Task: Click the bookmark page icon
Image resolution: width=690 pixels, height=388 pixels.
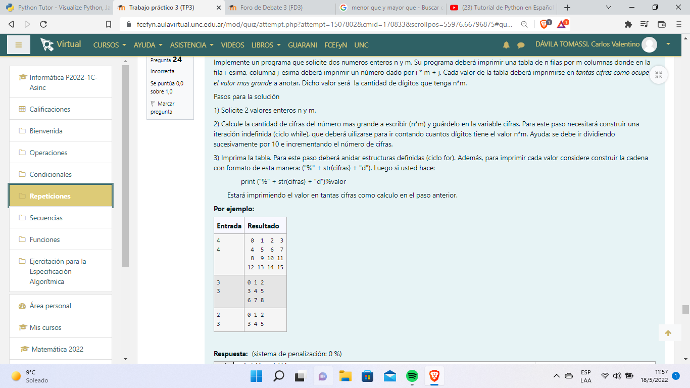Action: point(109,24)
